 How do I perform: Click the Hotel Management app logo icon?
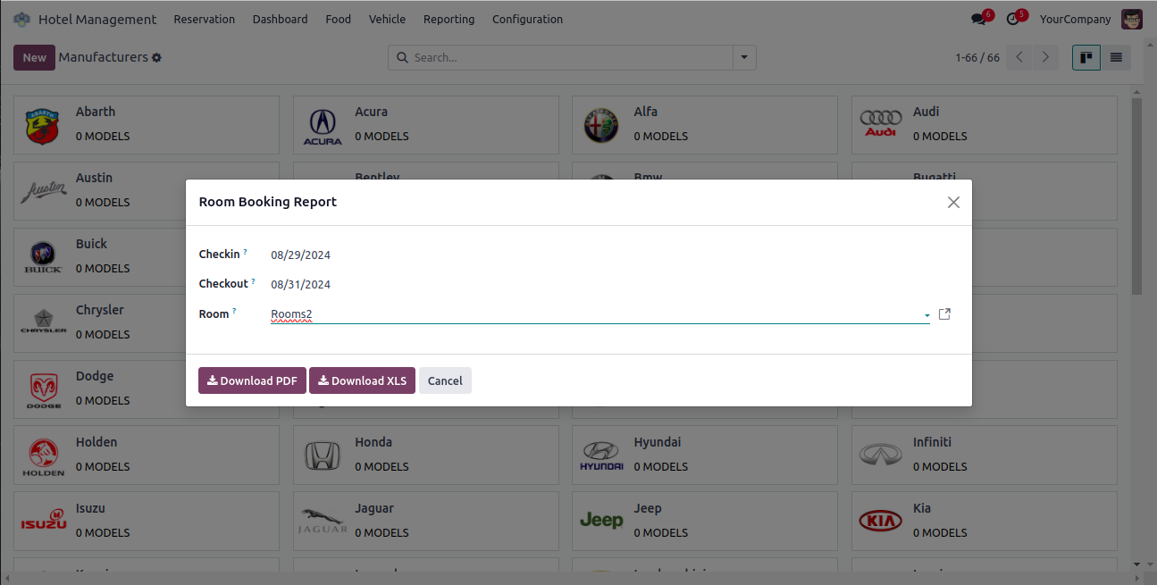pos(21,19)
